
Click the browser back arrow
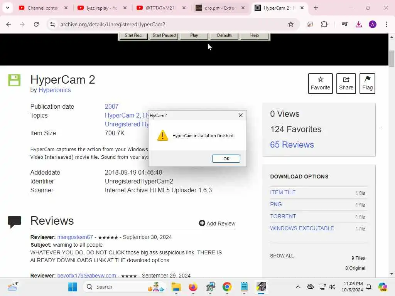click(8, 24)
